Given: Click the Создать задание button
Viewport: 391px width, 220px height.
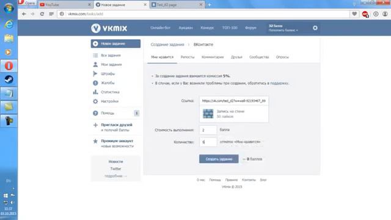Looking at the screenshot, I should (219, 159).
